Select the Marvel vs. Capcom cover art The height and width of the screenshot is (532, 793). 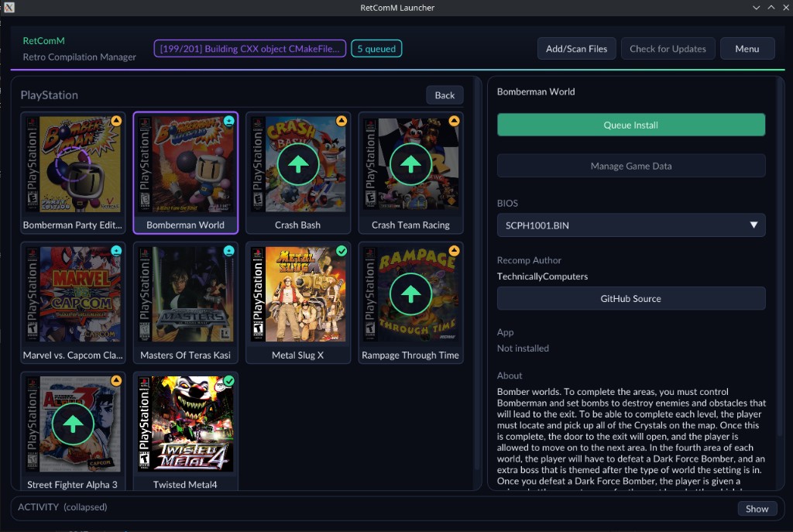(x=73, y=294)
